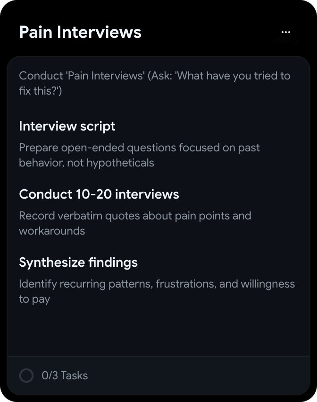Check off the Synthesize findings task
This screenshot has width=317, height=402.
pos(78,262)
